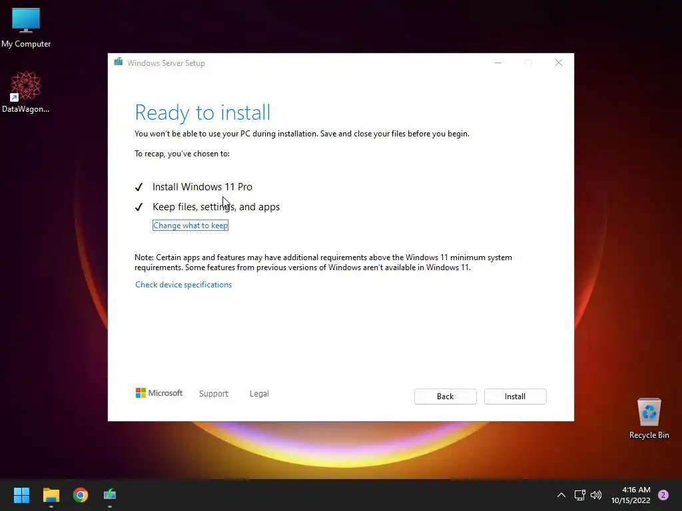The width and height of the screenshot is (682, 511).
Task: Click the Windows Server Setup title icon
Action: pos(119,62)
